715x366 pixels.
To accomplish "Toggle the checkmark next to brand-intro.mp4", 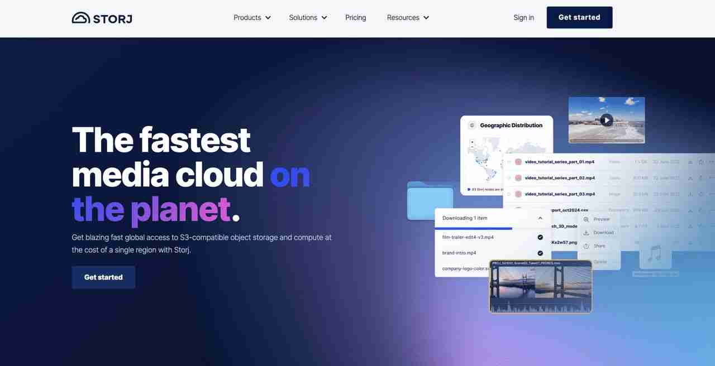I will 540,253.
